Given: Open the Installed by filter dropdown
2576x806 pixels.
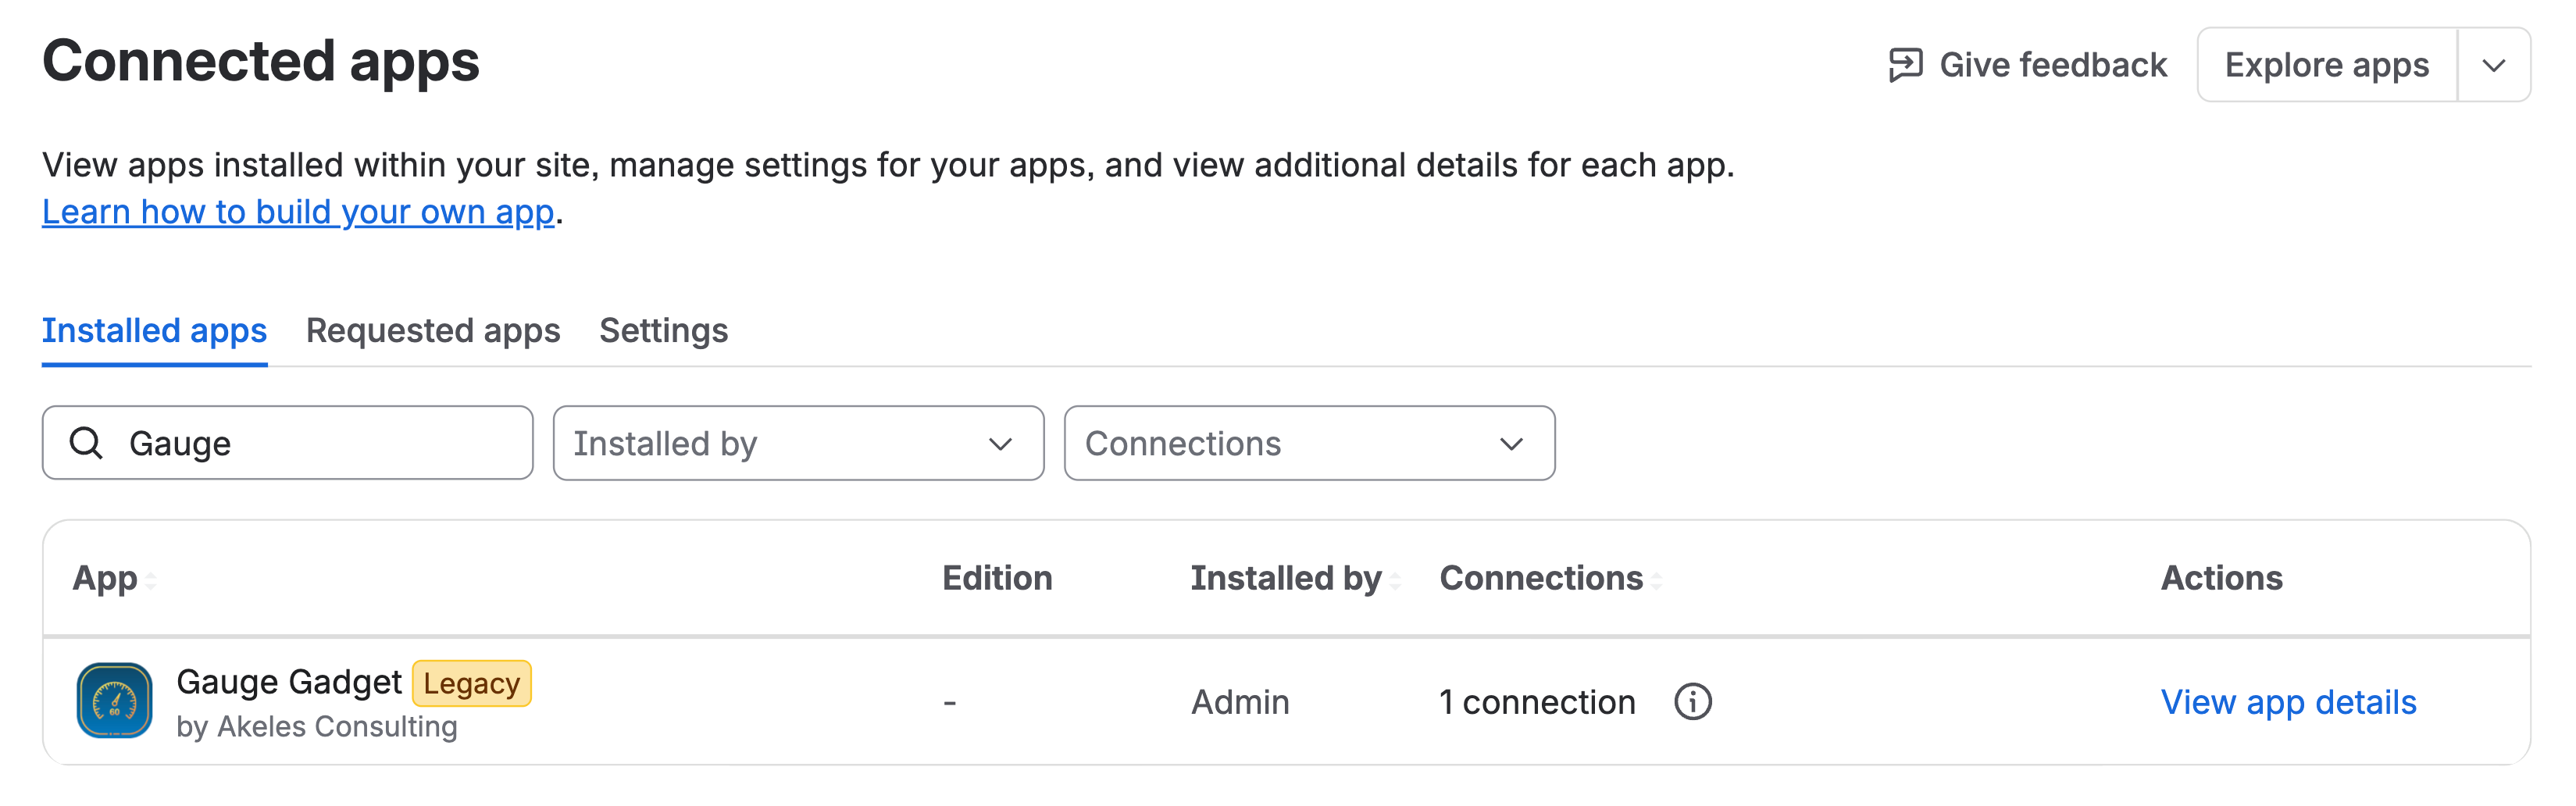Looking at the screenshot, I should (x=798, y=443).
